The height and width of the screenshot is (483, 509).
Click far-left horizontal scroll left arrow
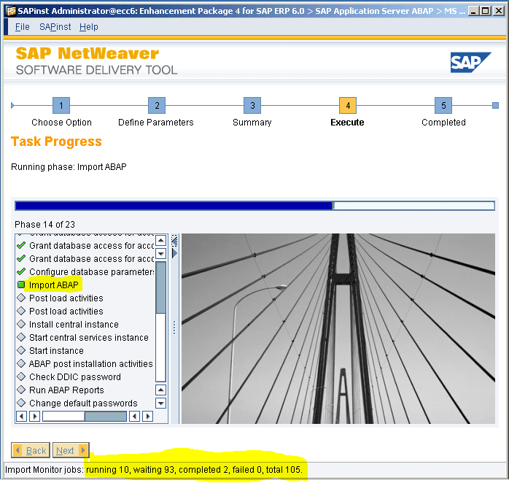pos(21,416)
